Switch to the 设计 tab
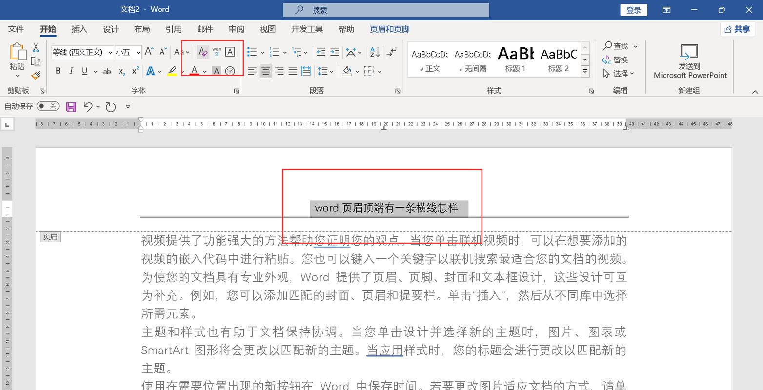763x390 pixels. tap(111, 29)
